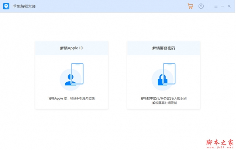Click the 苹果解锁大师 app logo icon

(6, 6)
